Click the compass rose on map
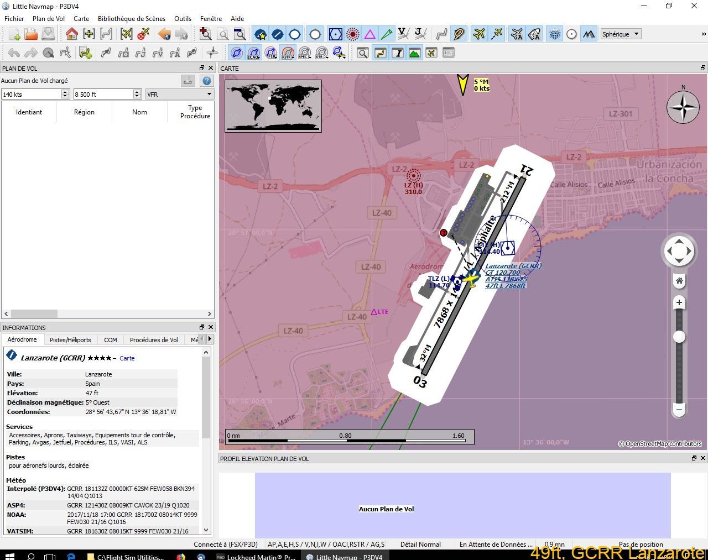Screen dimensions: 708x560 pos(683,107)
